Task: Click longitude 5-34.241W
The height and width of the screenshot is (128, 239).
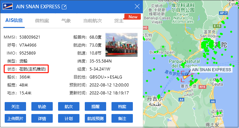Action: point(100,69)
